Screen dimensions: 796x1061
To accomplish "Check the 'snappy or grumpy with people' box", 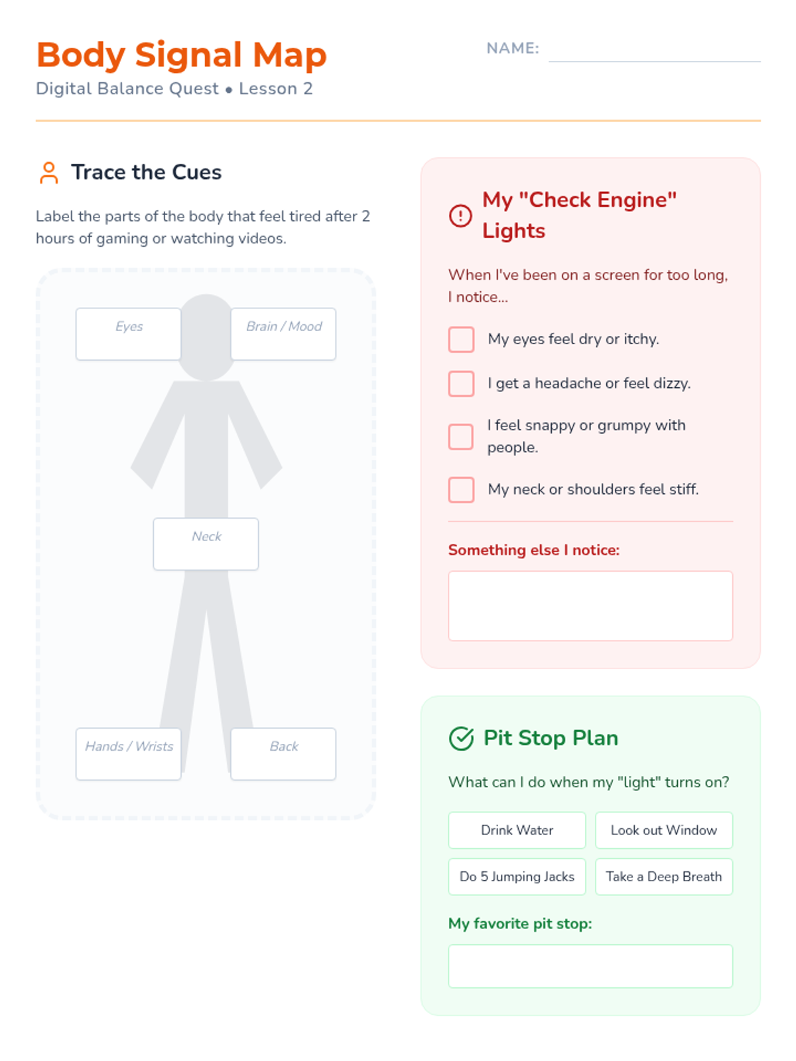I will (461, 436).
